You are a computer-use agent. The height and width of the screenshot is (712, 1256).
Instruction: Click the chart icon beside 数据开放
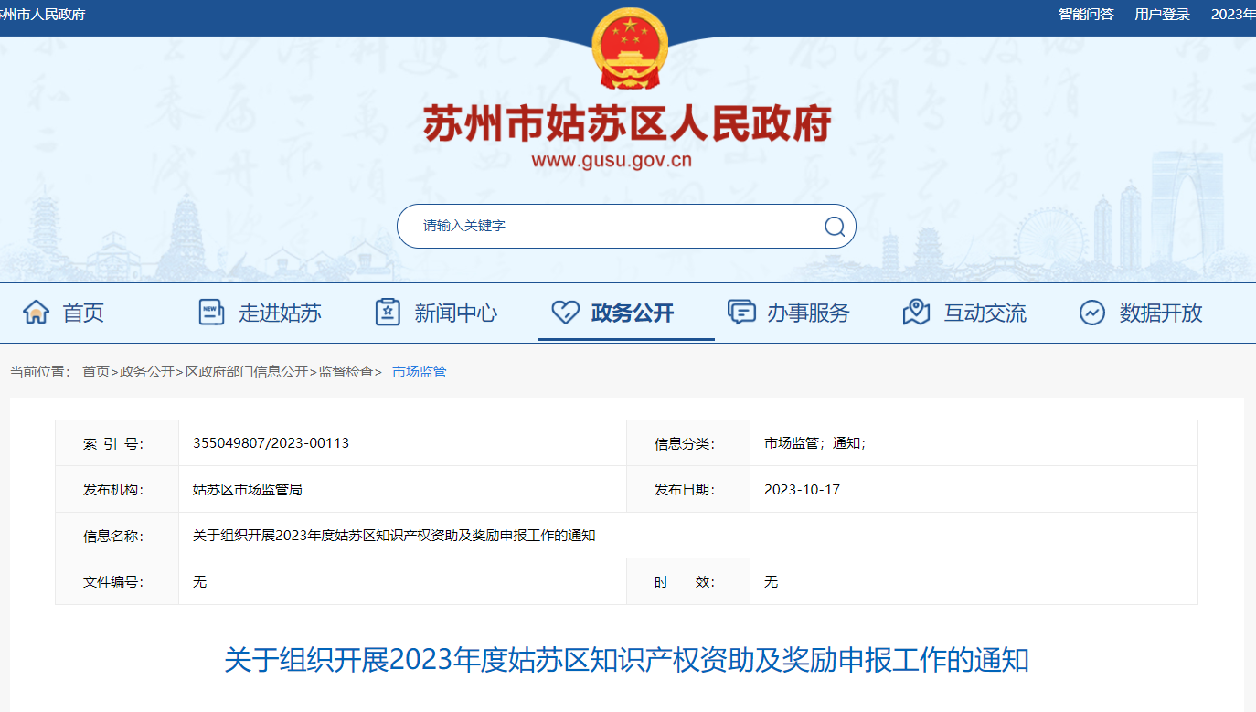1091,313
